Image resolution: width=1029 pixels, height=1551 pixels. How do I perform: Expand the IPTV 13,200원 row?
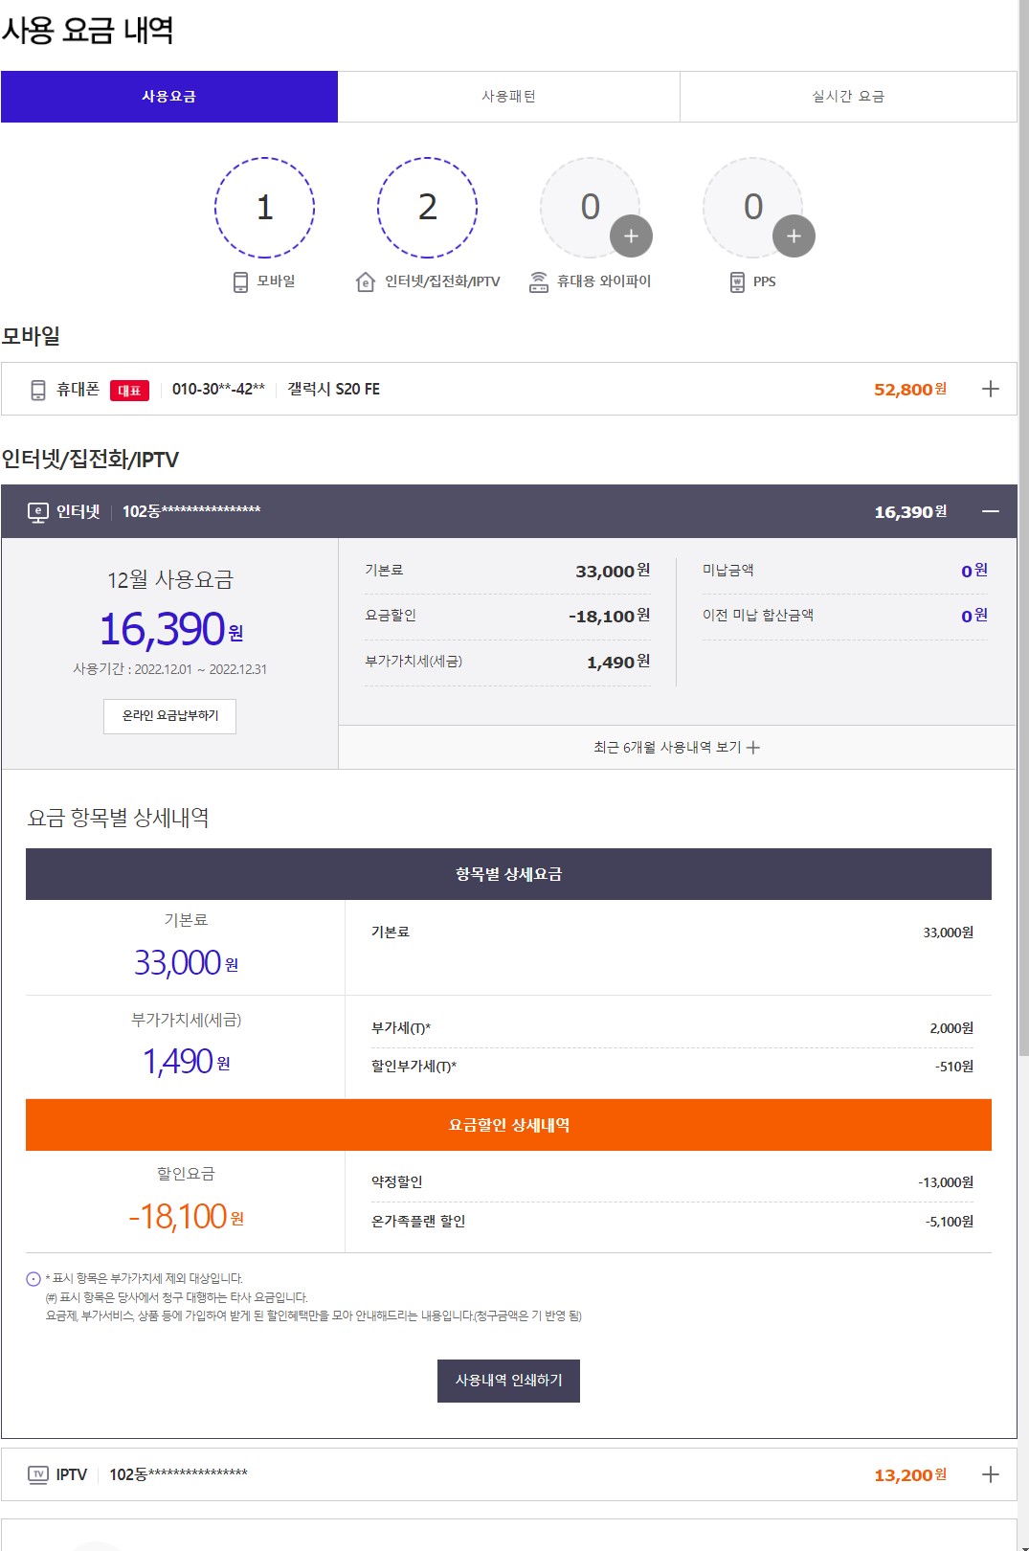[x=990, y=1474]
